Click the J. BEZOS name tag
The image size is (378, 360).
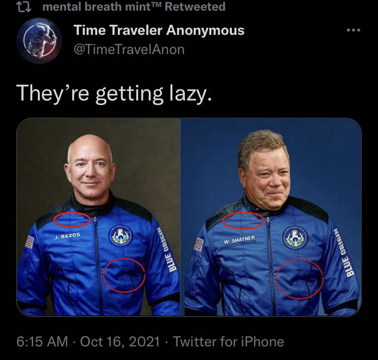(67, 236)
